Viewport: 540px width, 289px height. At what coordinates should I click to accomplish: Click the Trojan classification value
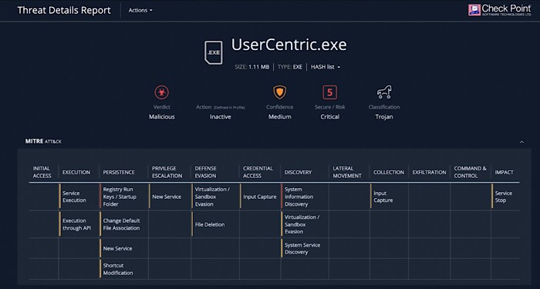pyautogui.click(x=384, y=117)
